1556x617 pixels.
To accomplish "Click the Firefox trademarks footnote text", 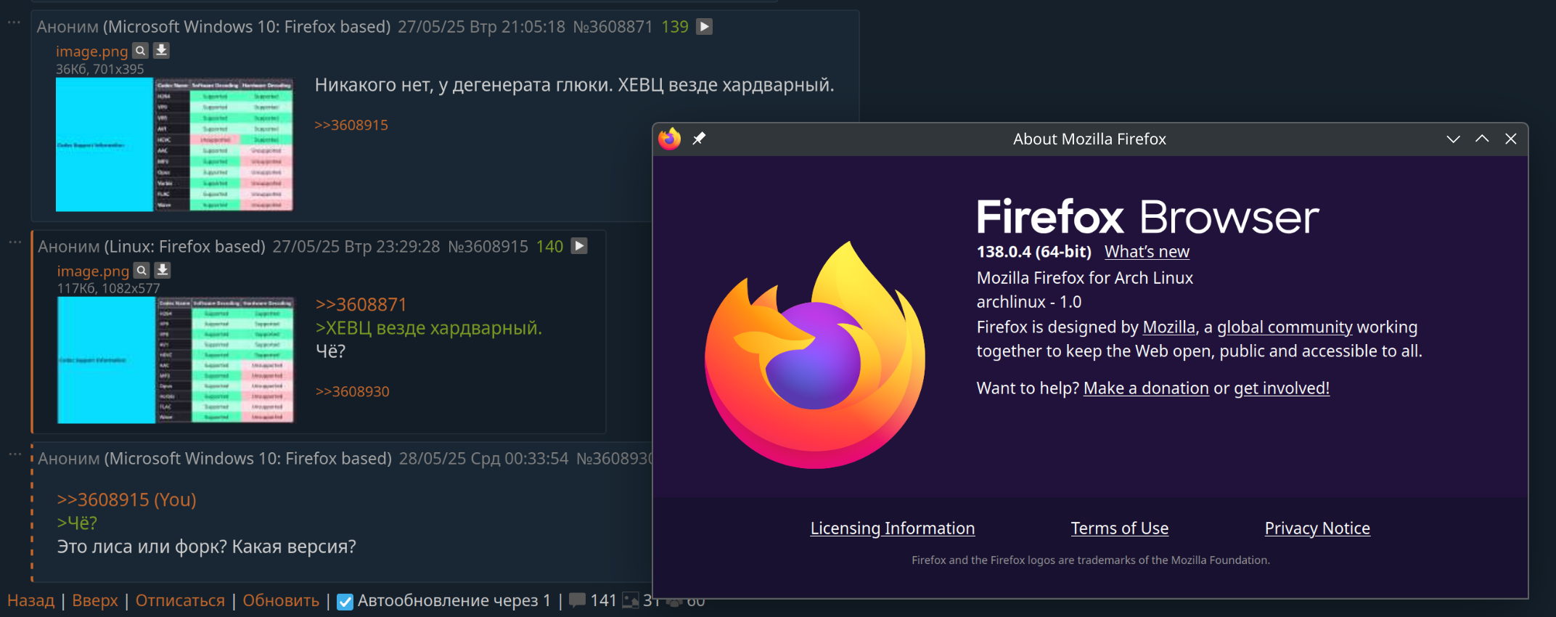I will [1091, 560].
